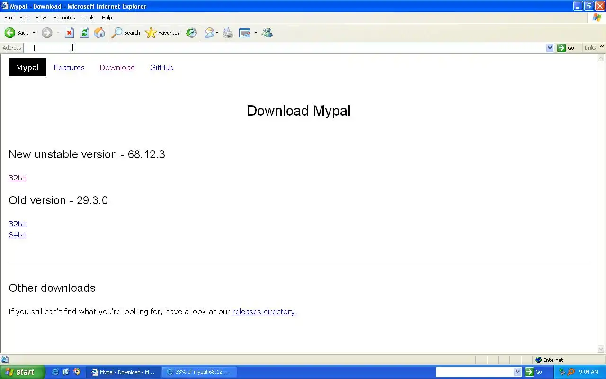606x379 pixels.
Task: Expand the Mail button dropdown arrow
Action: (x=217, y=33)
